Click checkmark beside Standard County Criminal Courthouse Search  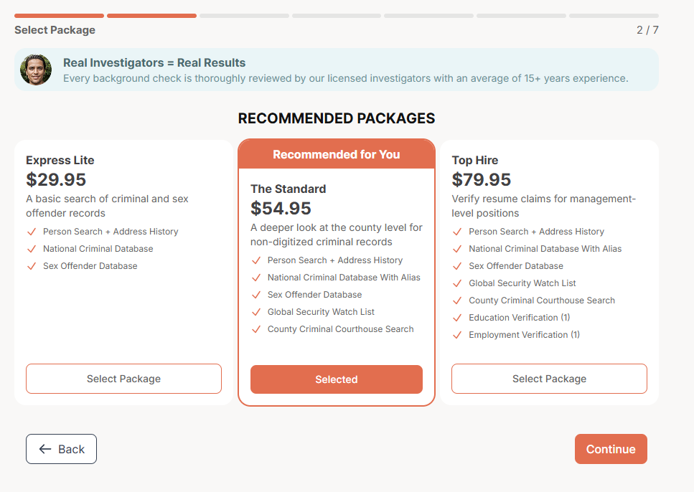point(255,329)
